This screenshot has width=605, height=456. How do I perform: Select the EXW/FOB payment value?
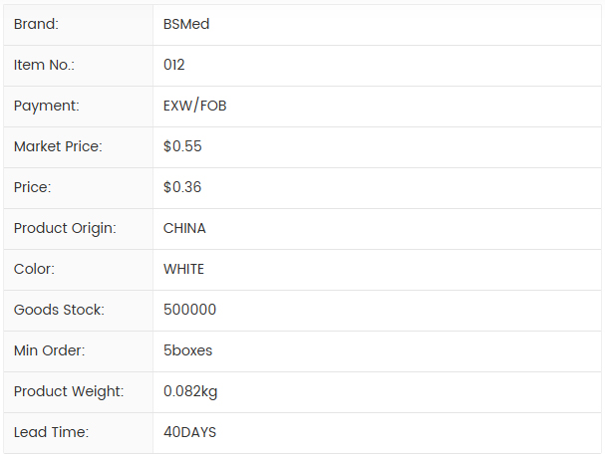(195, 106)
